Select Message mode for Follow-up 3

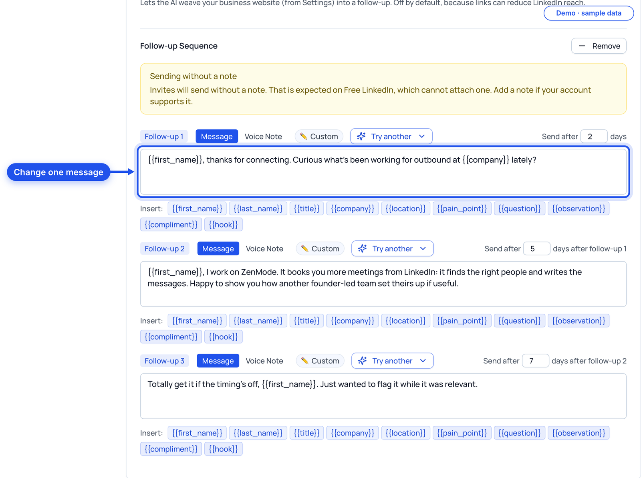(x=218, y=361)
